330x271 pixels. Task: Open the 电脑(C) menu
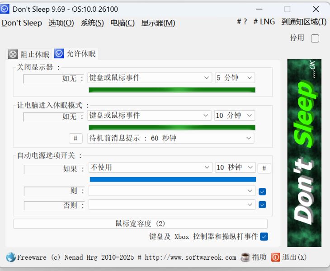123,23
